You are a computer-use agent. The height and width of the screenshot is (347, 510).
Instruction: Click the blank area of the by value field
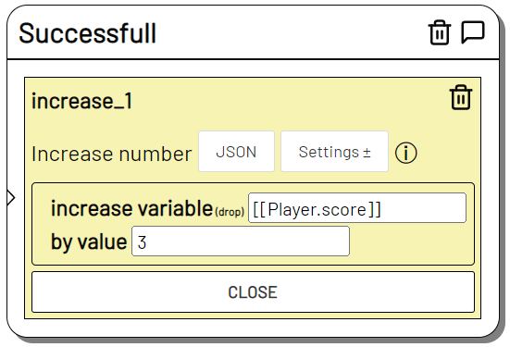click(247, 242)
